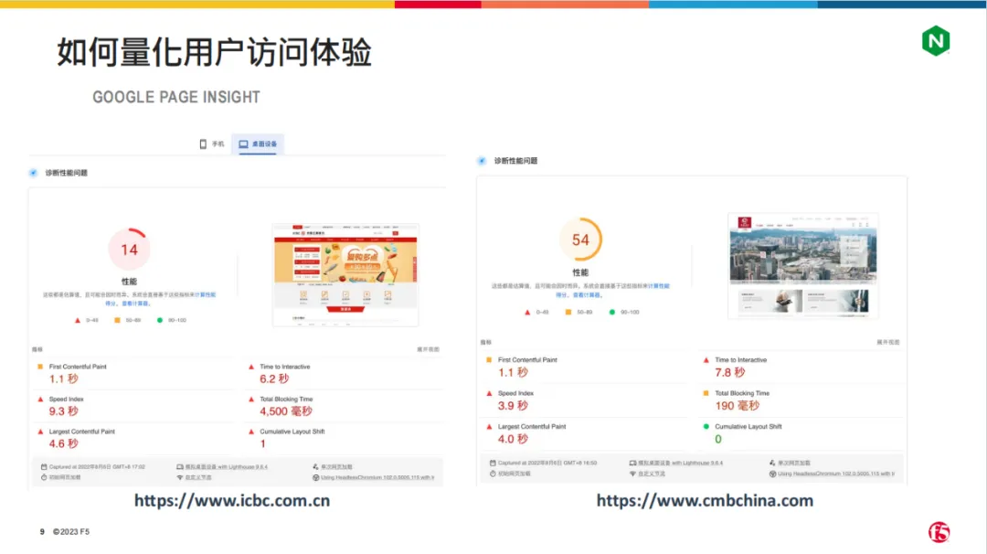Click red triangle beside Cumulative Layout Shift 1
Screen dimensions: 987x554
(x=251, y=431)
